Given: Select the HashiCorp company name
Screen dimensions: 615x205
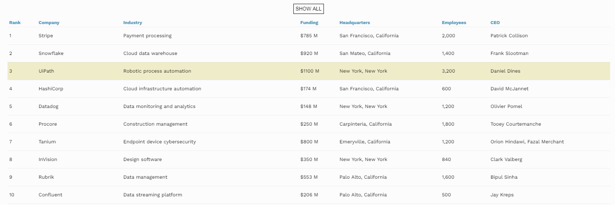Looking at the screenshot, I should tap(51, 89).
